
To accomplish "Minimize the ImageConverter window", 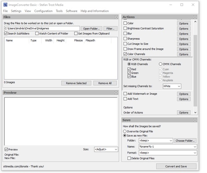I will (171, 5).
